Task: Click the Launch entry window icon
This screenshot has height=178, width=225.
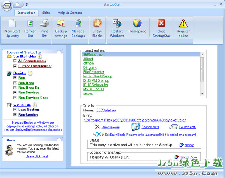Action: click(x=174, y=127)
